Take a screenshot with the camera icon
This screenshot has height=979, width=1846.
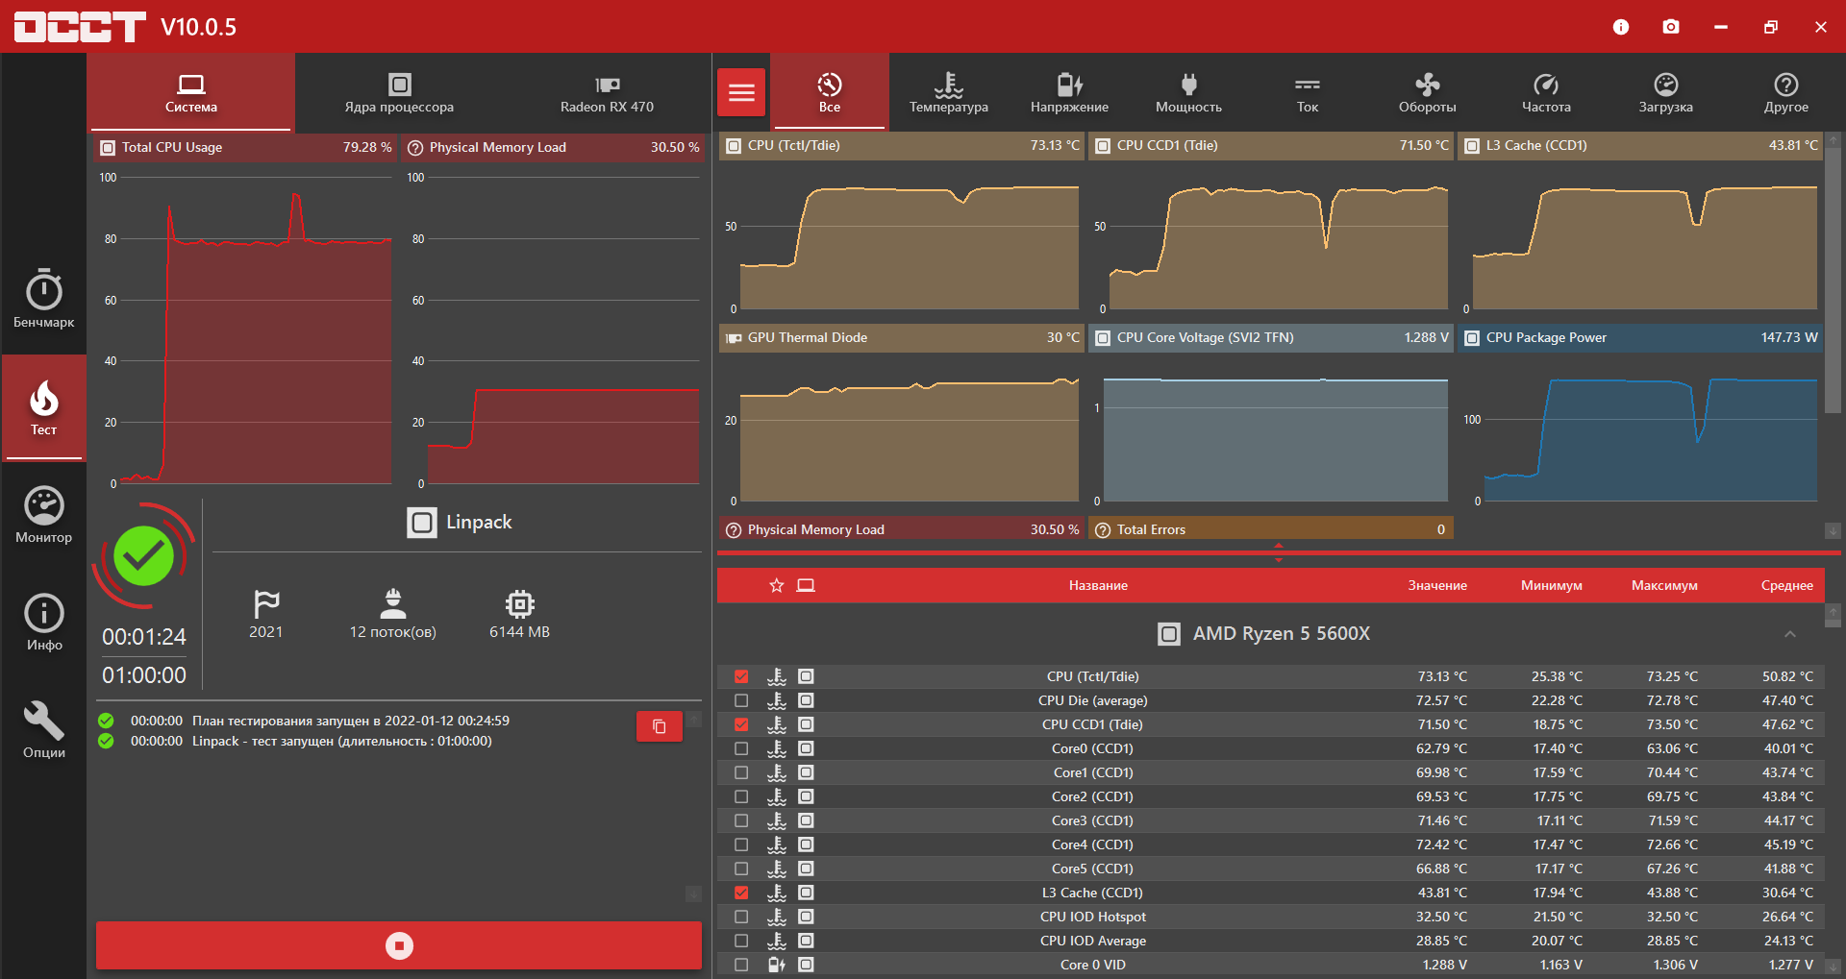(1671, 27)
